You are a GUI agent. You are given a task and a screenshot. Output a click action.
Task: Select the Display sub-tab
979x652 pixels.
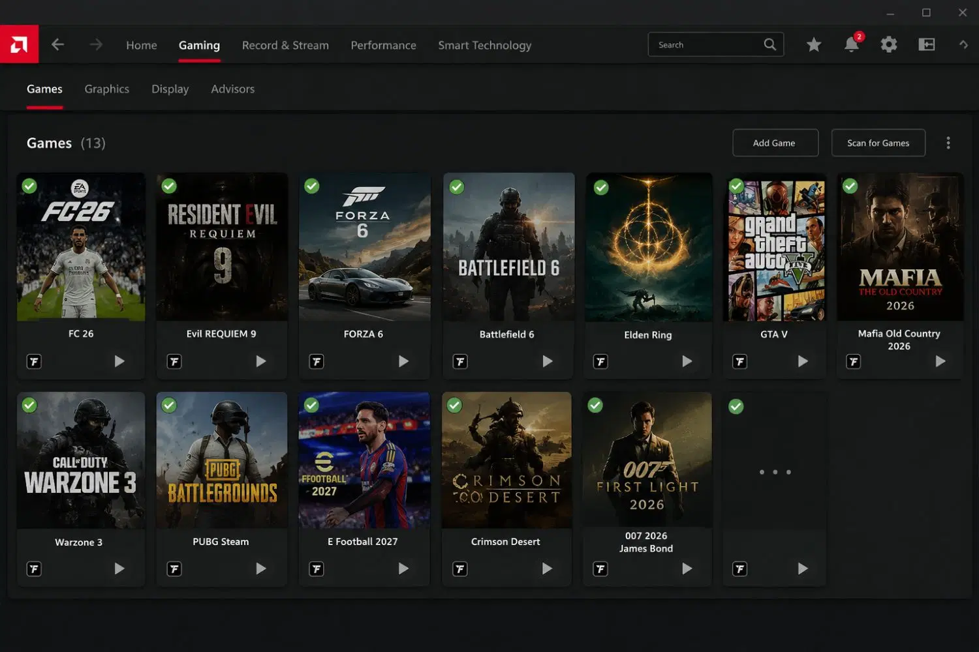[170, 89]
